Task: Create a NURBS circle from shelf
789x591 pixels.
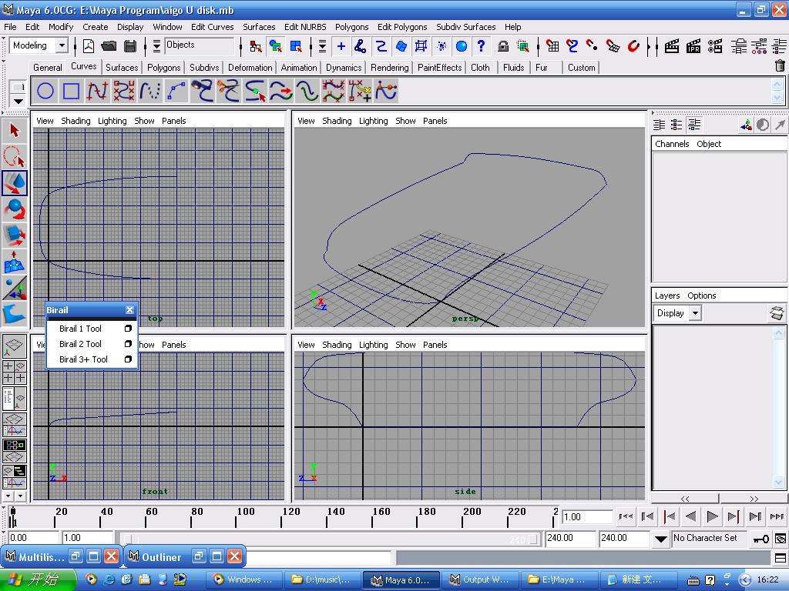Action: [45, 91]
